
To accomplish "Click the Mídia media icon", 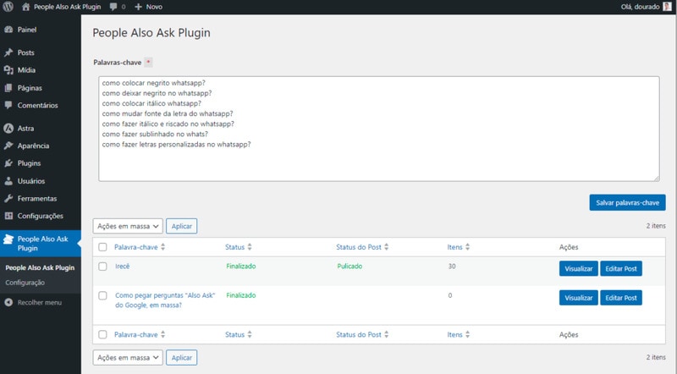I will click(x=8, y=70).
